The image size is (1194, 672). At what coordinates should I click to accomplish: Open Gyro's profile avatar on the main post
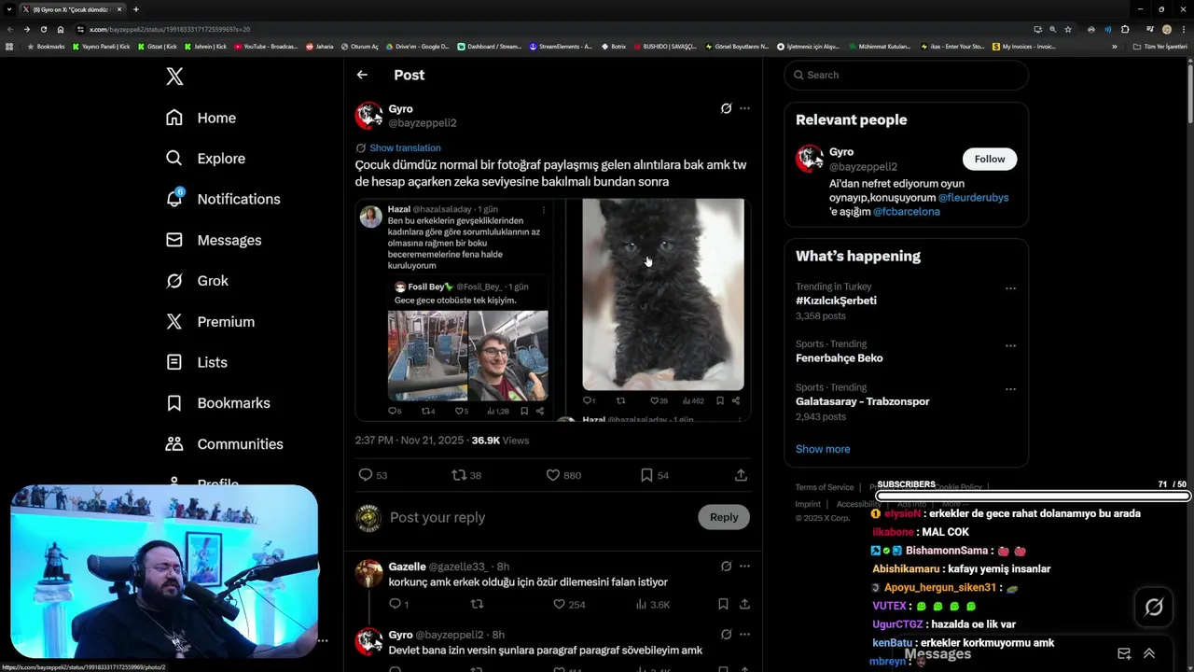tap(368, 116)
